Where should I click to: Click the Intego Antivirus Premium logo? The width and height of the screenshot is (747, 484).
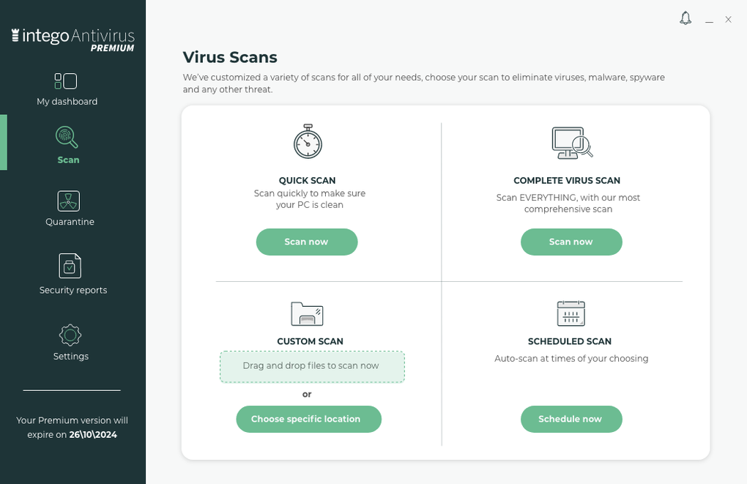(73, 39)
